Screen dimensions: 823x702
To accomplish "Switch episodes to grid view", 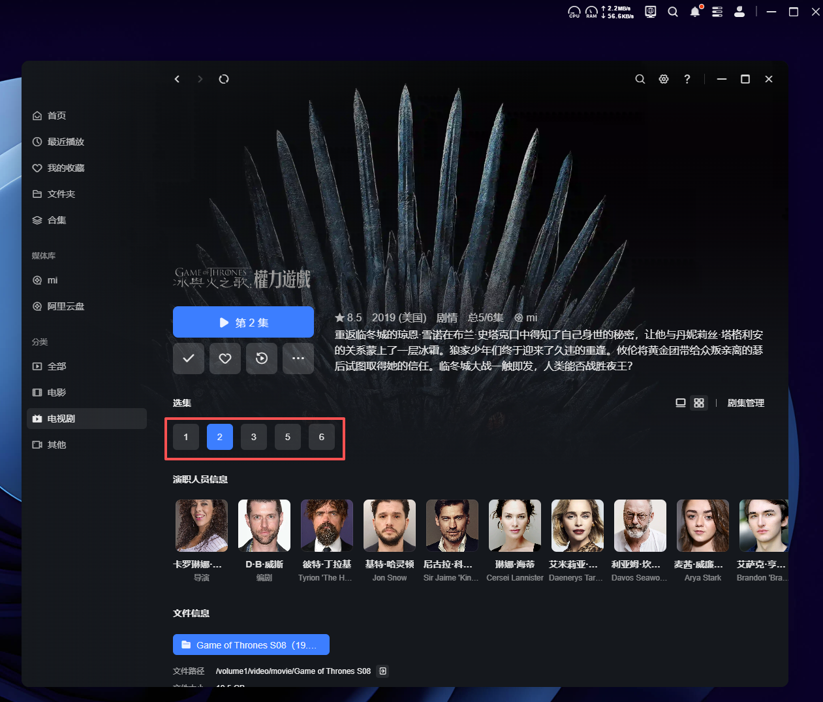I will tap(699, 403).
